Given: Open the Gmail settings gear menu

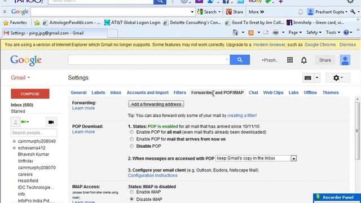Looking at the screenshot, I should click(x=338, y=78).
